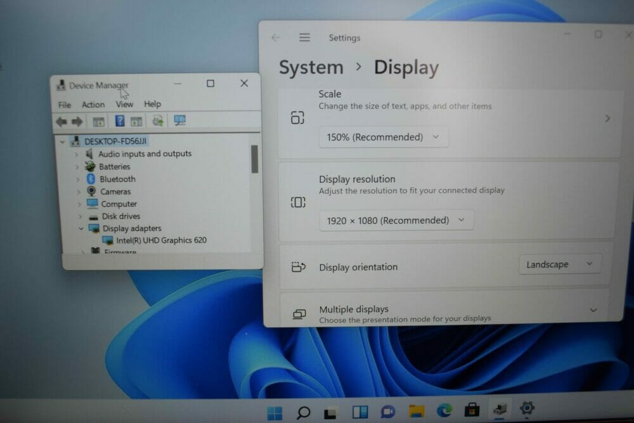Open Scale advanced options chevron
This screenshot has width=634, height=423.
coord(607,119)
